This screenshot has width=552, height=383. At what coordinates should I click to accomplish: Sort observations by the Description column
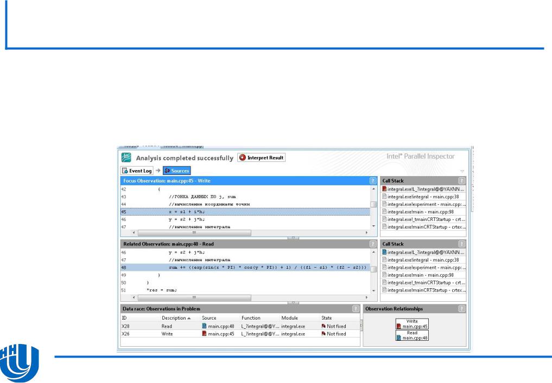176,317
